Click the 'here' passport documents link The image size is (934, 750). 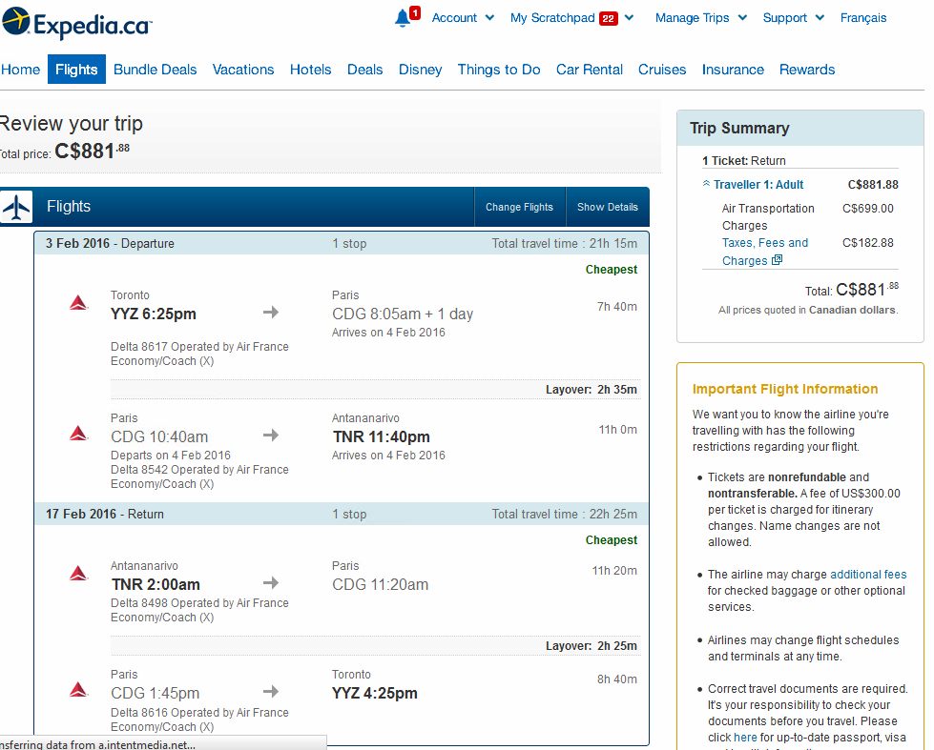click(744, 738)
